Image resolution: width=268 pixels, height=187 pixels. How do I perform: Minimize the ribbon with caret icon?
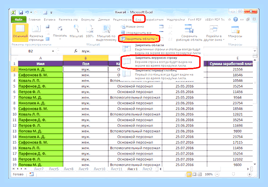[x=230, y=19]
